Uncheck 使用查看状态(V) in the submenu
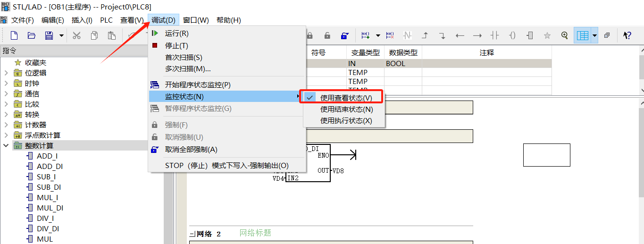This screenshot has height=244, width=644. point(344,98)
